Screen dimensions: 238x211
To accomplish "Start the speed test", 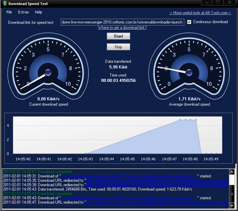I will tap(118, 36).
